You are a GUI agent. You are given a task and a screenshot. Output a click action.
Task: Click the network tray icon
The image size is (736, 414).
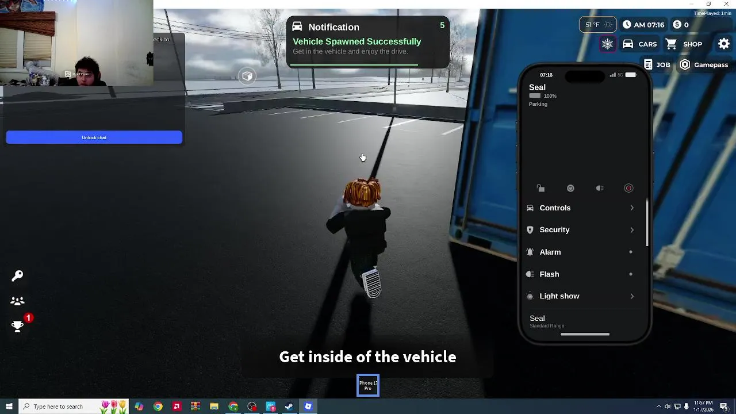tap(677, 407)
